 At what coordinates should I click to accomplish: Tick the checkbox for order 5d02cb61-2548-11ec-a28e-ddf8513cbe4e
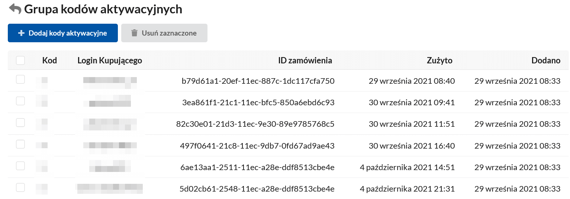[20, 187]
